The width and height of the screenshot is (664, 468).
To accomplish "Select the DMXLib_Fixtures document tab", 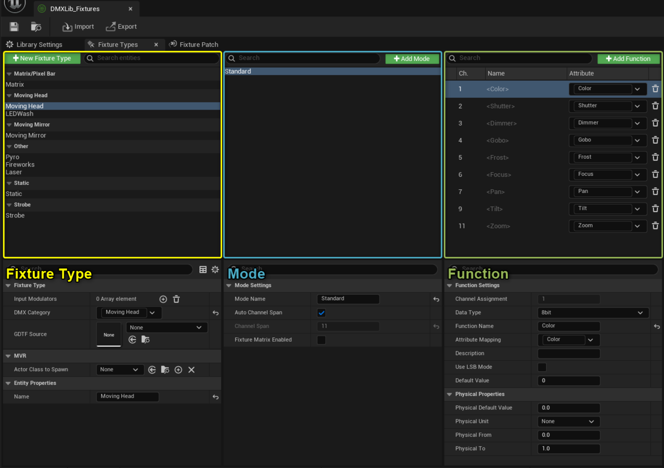I will coord(75,9).
